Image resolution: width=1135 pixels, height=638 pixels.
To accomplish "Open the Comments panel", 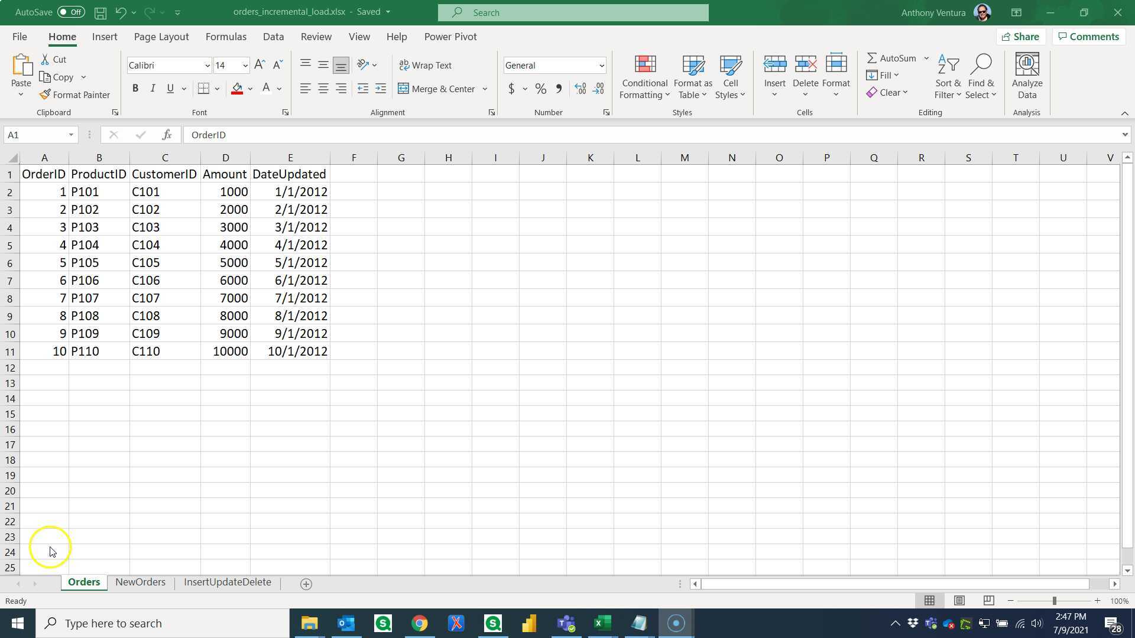I will (1089, 36).
